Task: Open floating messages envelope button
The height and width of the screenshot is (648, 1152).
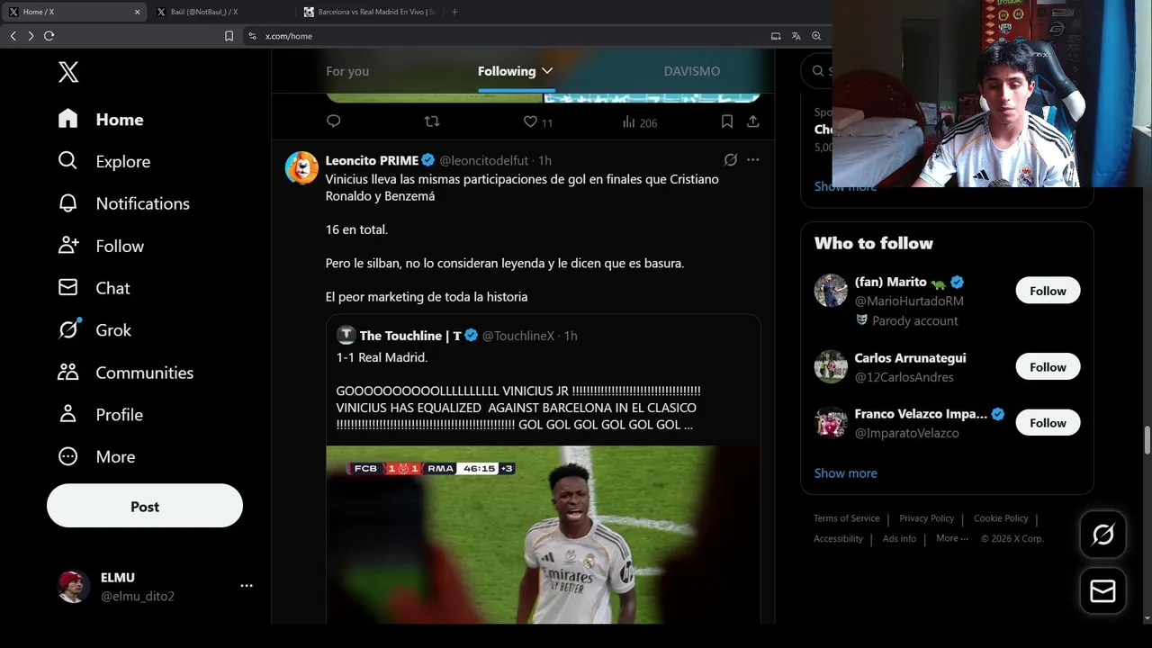Action: pyautogui.click(x=1102, y=590)
